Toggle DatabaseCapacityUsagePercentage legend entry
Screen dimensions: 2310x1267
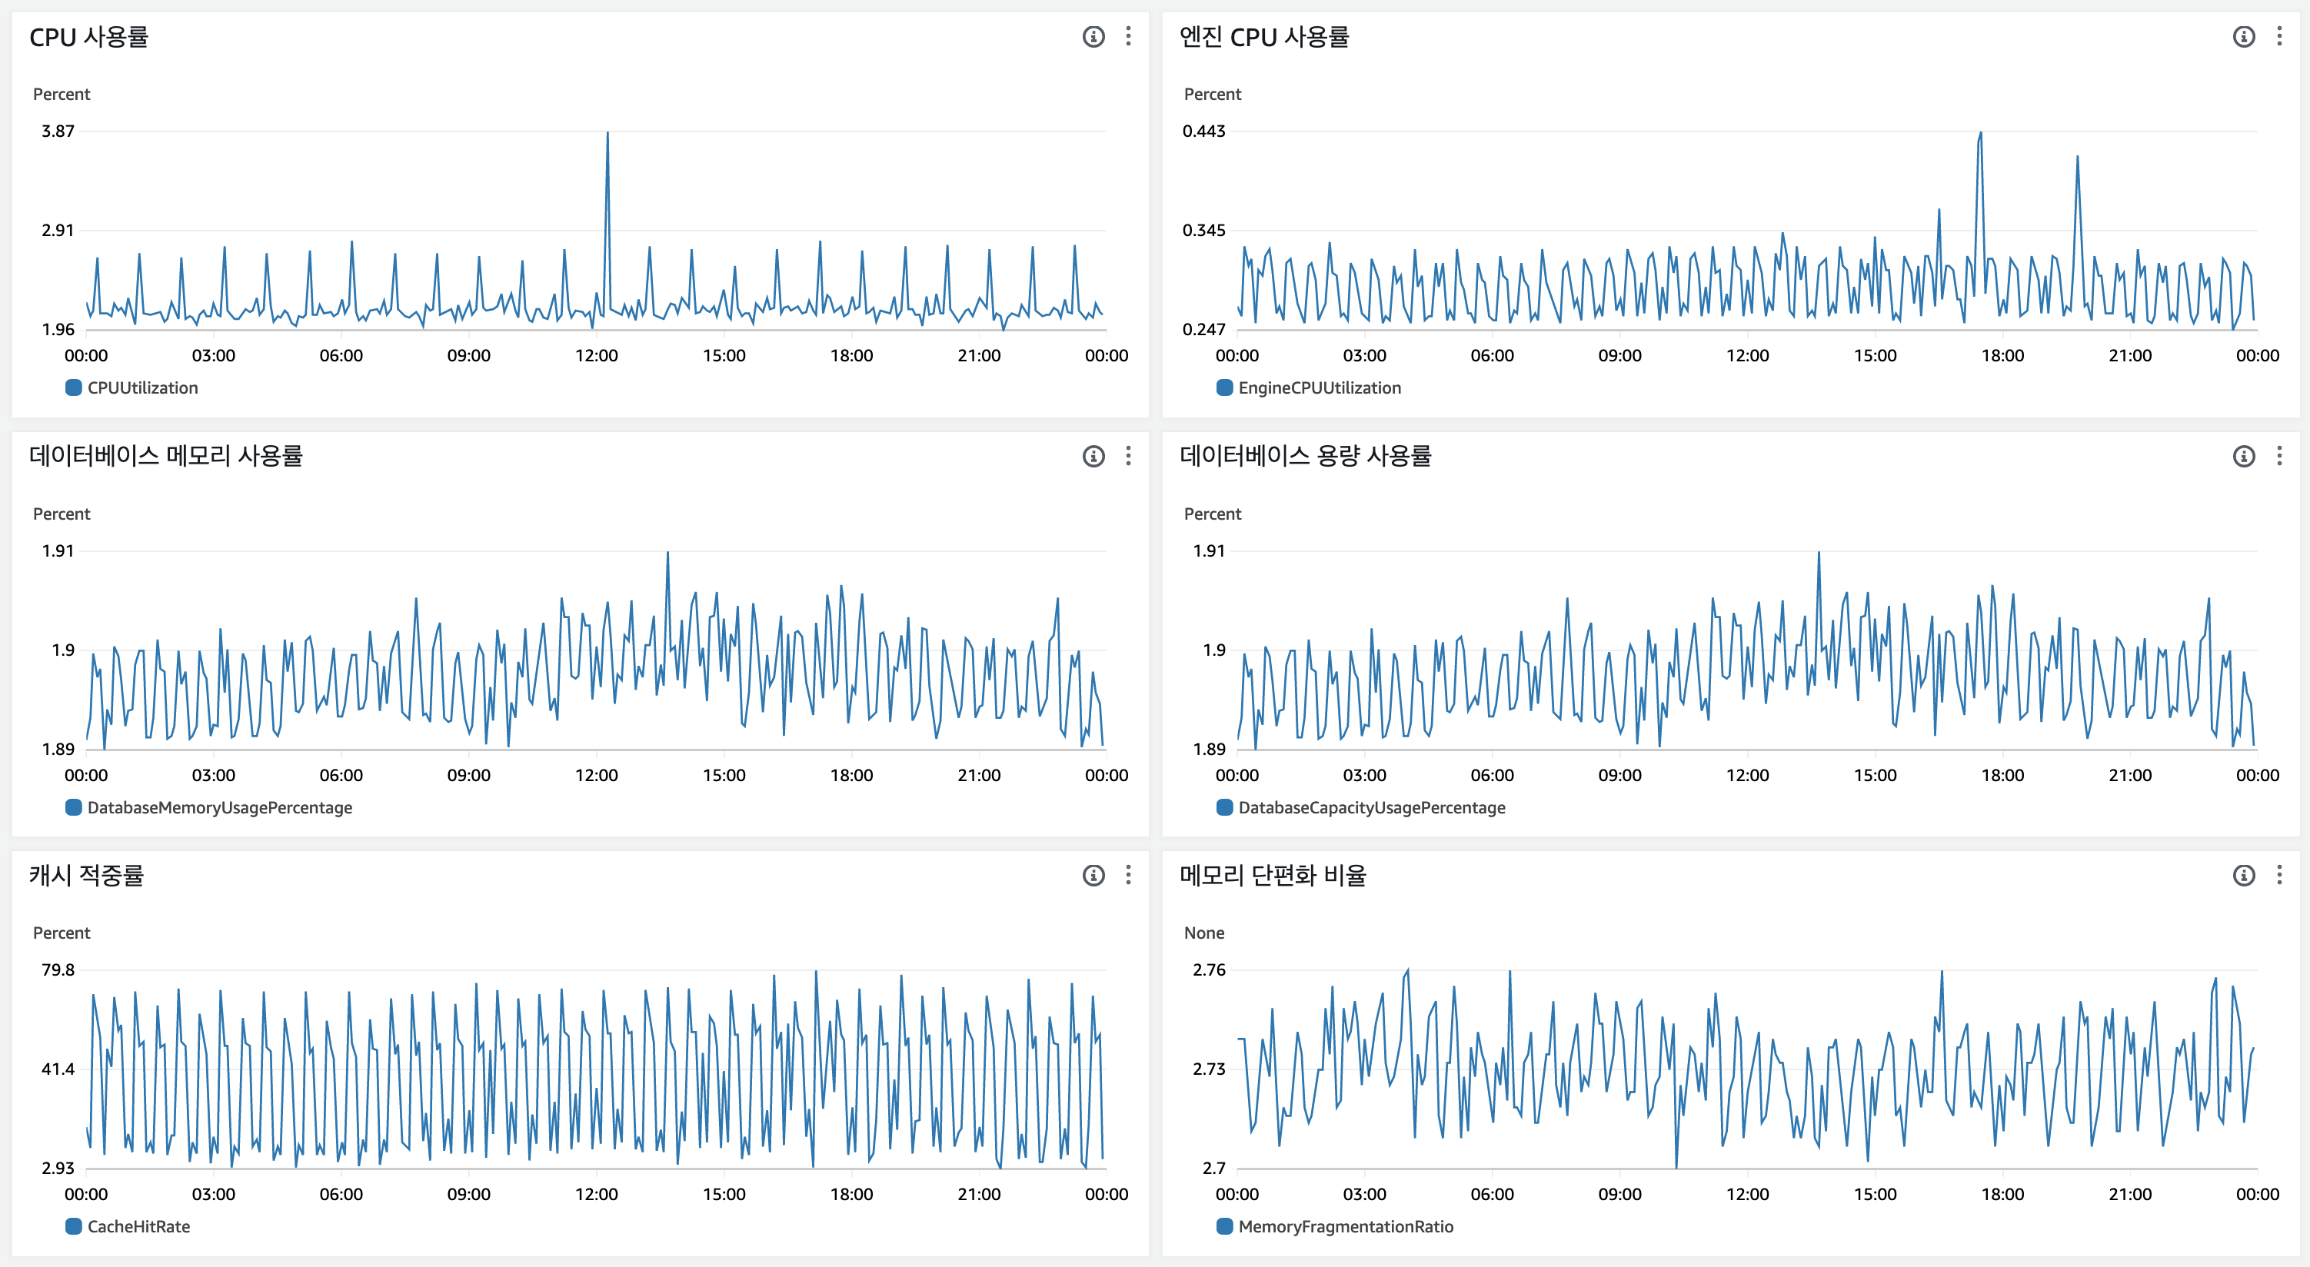1370,808
